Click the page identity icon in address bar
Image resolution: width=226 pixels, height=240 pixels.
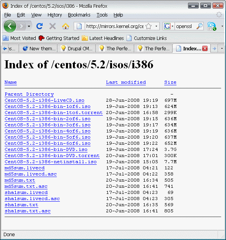point(79,26)
